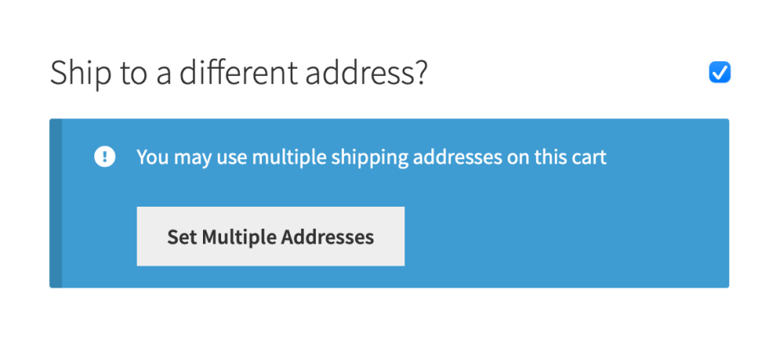
Task: Click the word "address?" in the heading
Action: tap(366, 72)
